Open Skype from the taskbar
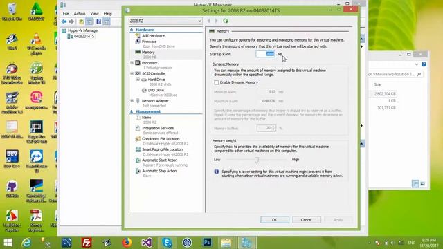 pos(167,243)
